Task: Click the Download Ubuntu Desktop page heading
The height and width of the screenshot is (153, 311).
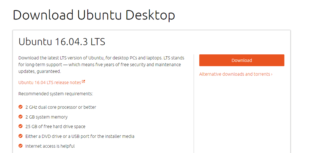Action: click(94, 15)
